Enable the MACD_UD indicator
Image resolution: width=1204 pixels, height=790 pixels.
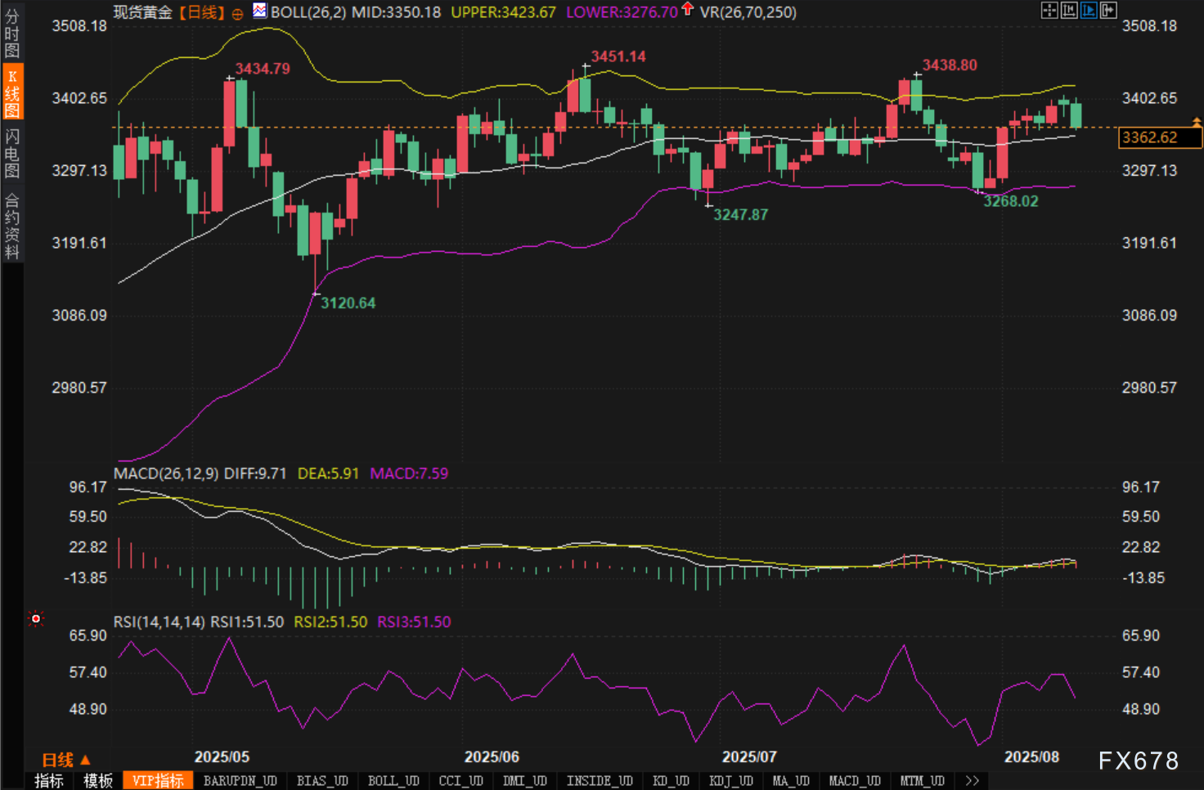tap(855, 781)
